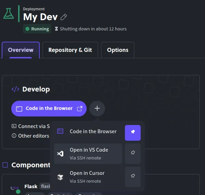Click the info icon beside Other editors
This screenshot has height=195, width=205.
[x=14, y=136]
